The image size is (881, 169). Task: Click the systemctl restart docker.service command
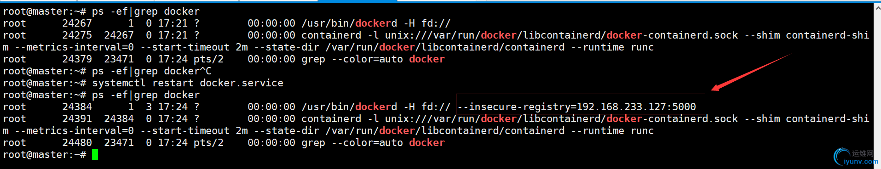tap(188, 83)
